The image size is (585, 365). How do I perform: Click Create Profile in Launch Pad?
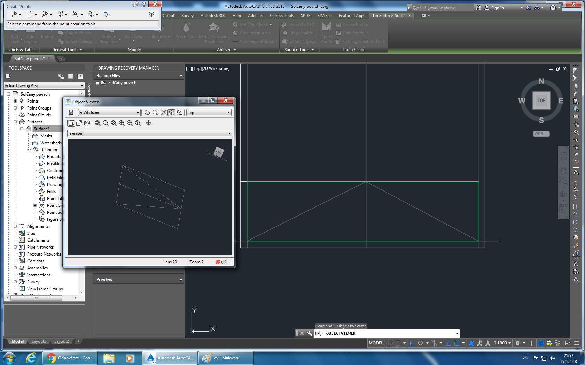(352, 25)
